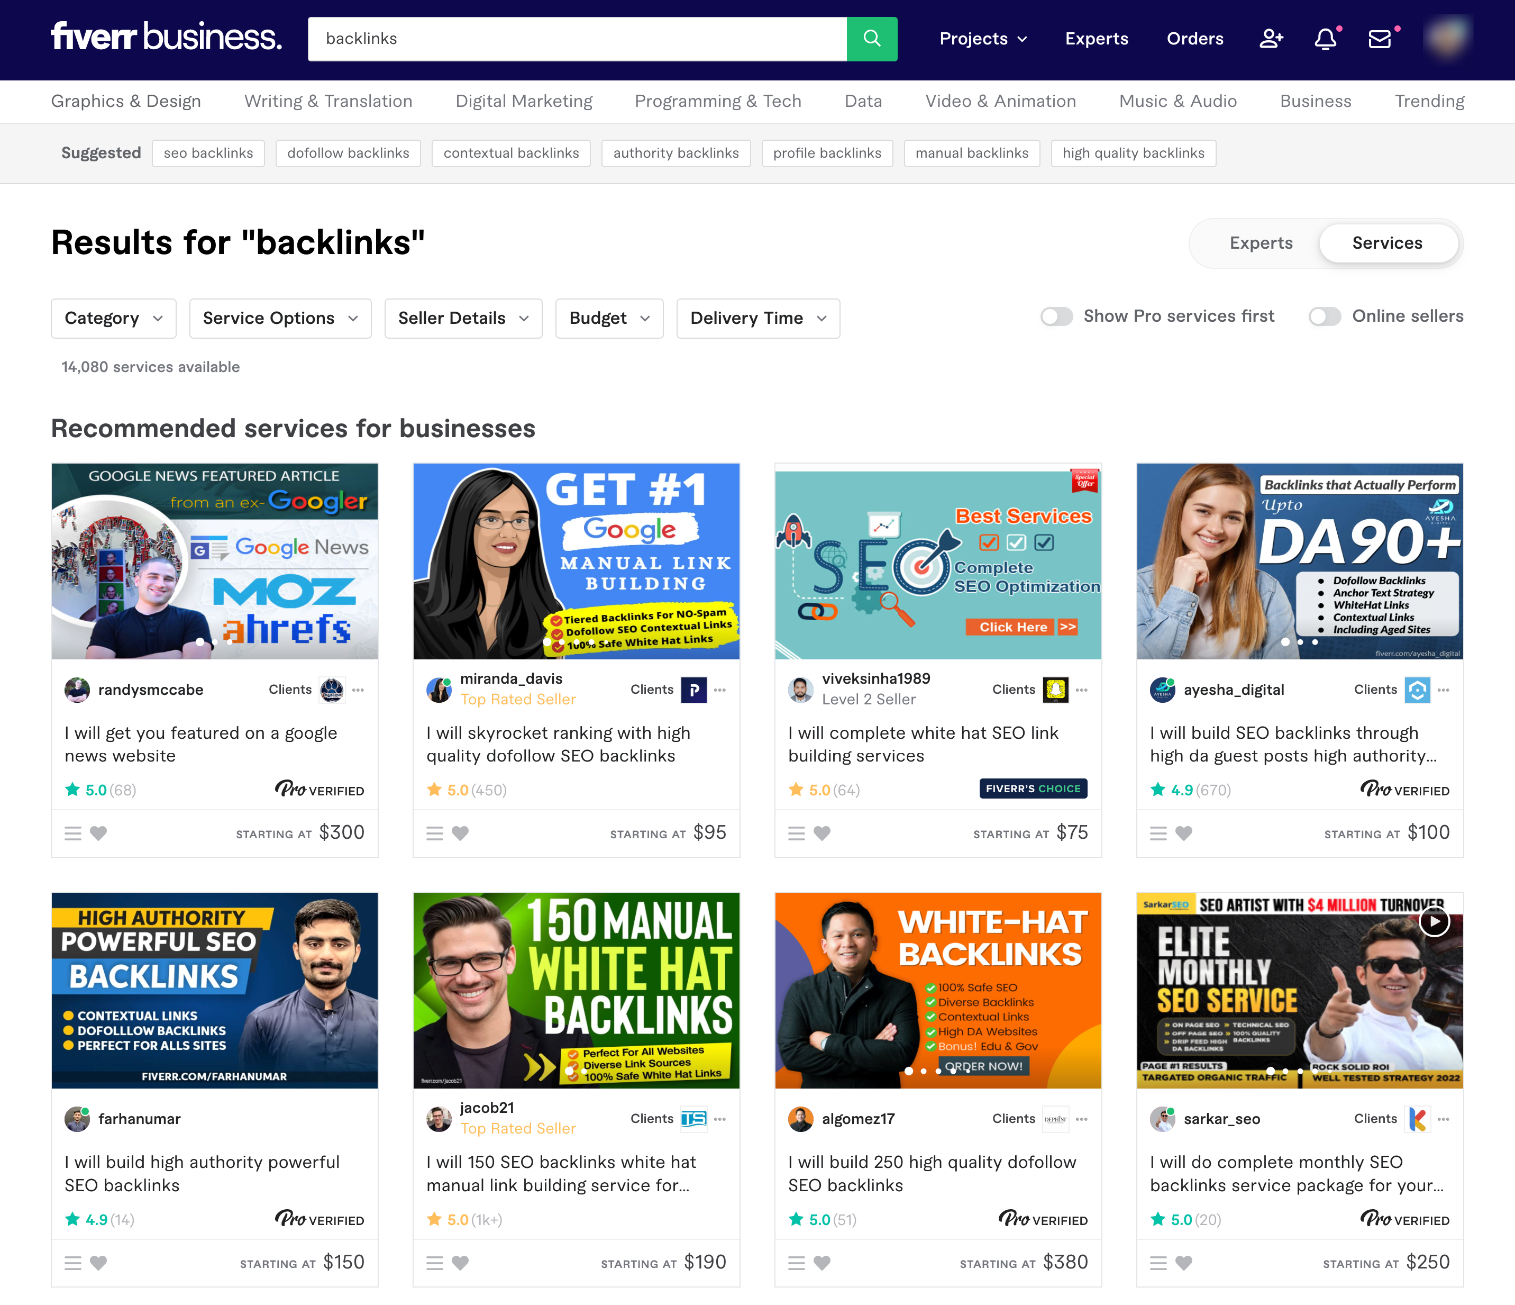Open viveksinha1989 gig title link

[x=923, y=744]
